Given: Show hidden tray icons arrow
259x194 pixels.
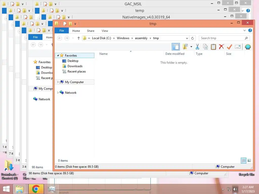Looking at the screenshot, I should [x=223, y=189].
